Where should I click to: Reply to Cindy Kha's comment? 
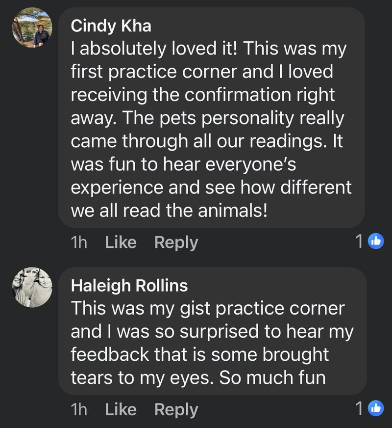click(x=176, y=242)
